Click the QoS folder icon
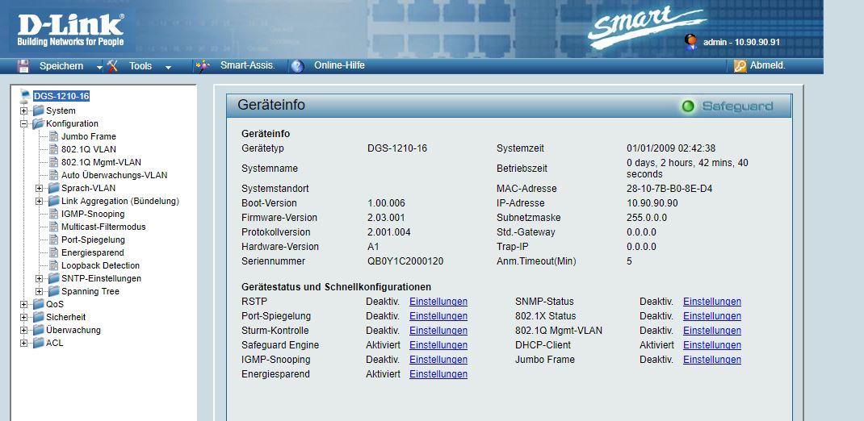The width and height of the screenshot is (864, 421). 38,304
